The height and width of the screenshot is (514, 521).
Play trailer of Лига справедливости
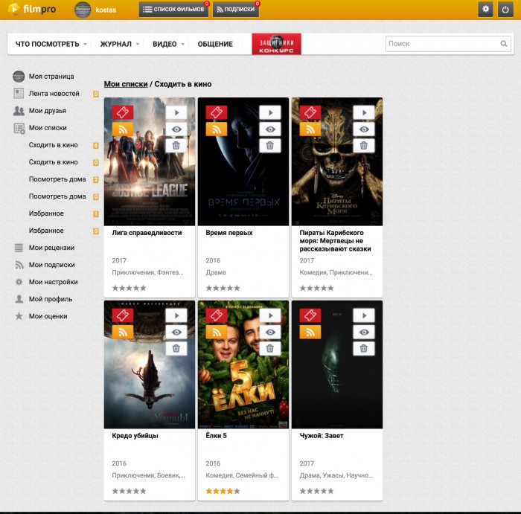click(x=176, y=112)
